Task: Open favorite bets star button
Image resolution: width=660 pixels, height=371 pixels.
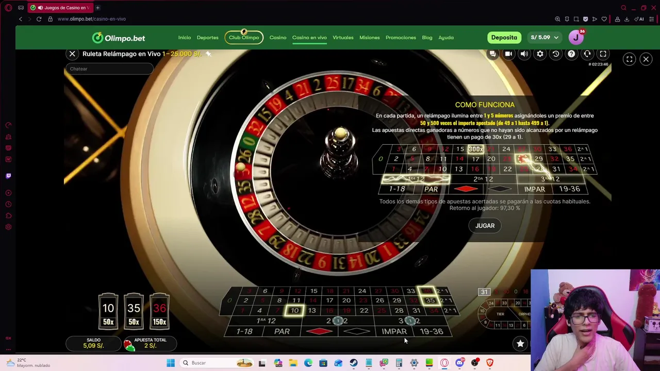Action: (520, 344)
